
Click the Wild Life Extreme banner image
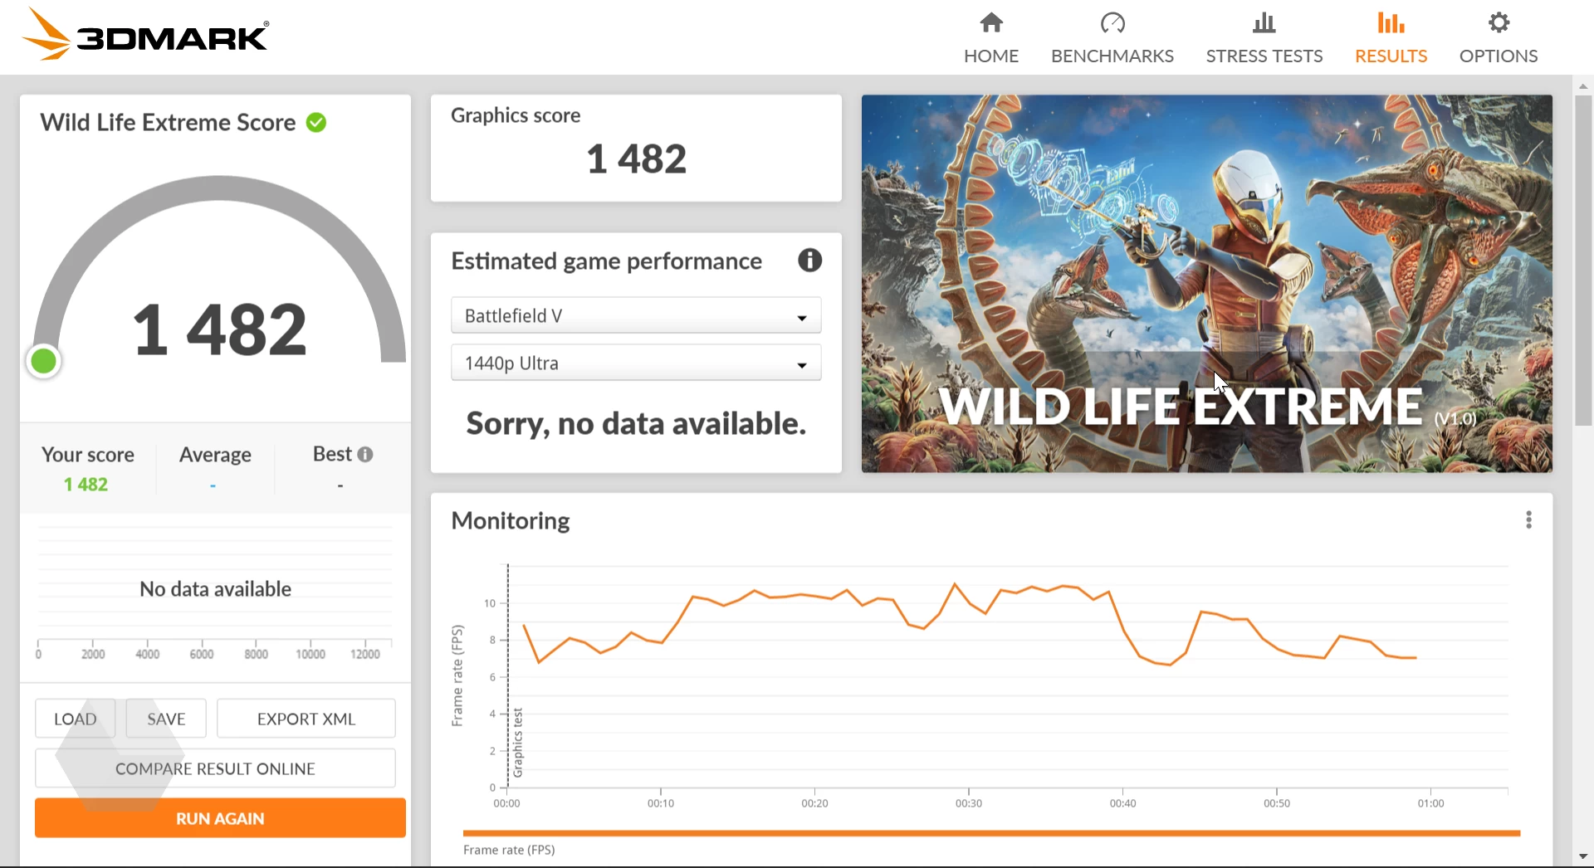coord(1205,284)
